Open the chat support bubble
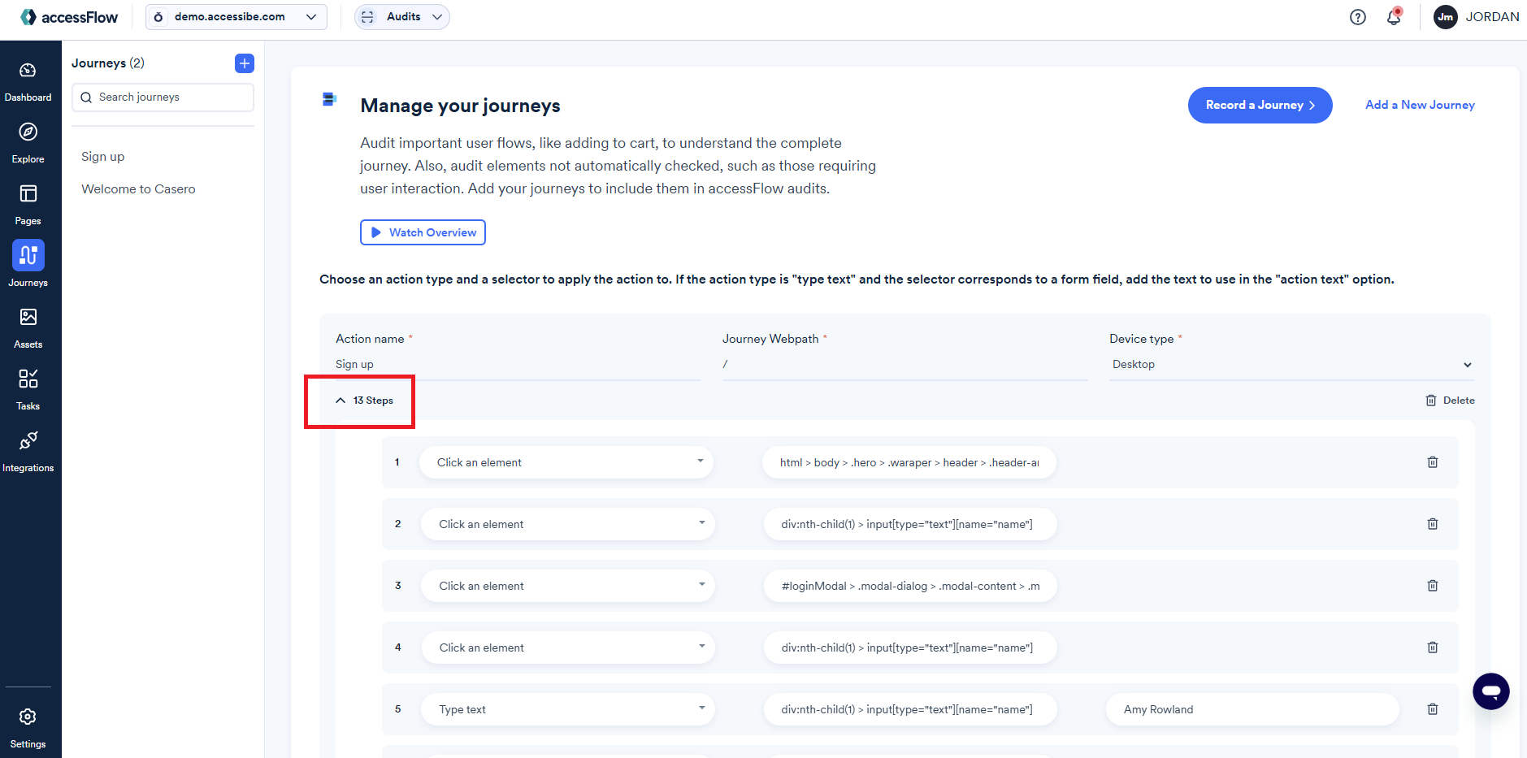The image size is (1527, 758). pyautogui.click(x=1490, y=691)
